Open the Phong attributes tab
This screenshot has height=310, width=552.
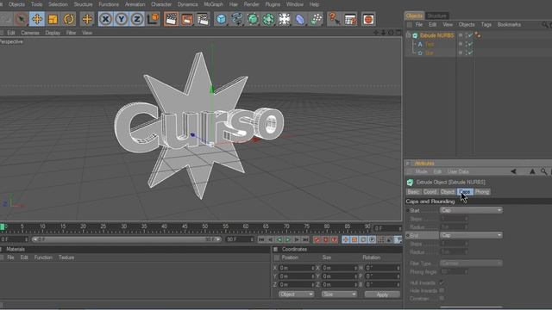pyautogui.click(x=482, y=192)
